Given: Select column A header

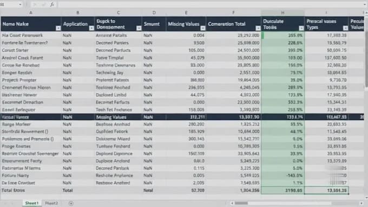Looking at the screenshot, I should (x=31, y=12).
